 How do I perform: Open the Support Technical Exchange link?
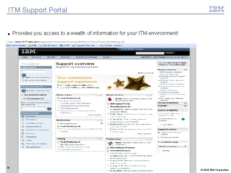(75, 106)
